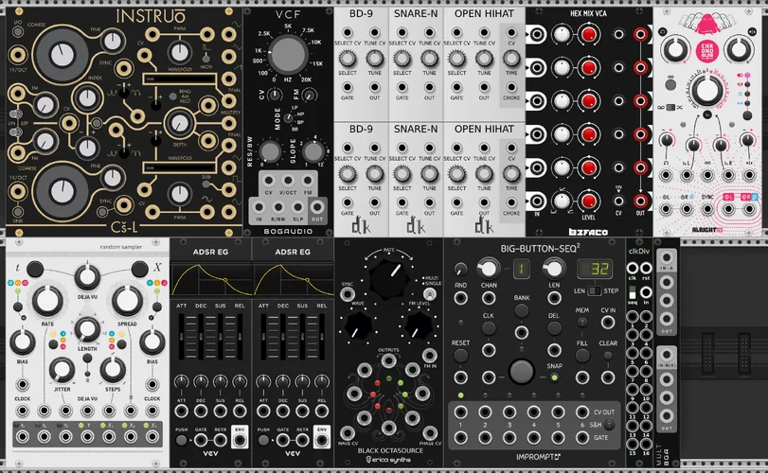The height and width of the screenshot is (473, 768).
Task: Click the JITTER knob on random sampler
Action: coord(62,370)
